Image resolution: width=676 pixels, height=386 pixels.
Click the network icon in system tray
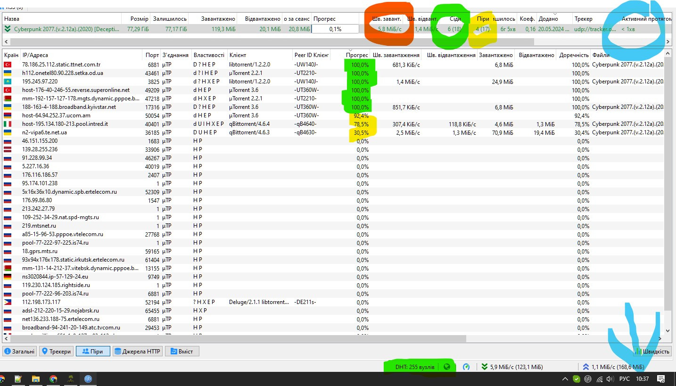(x=599, y=379)
